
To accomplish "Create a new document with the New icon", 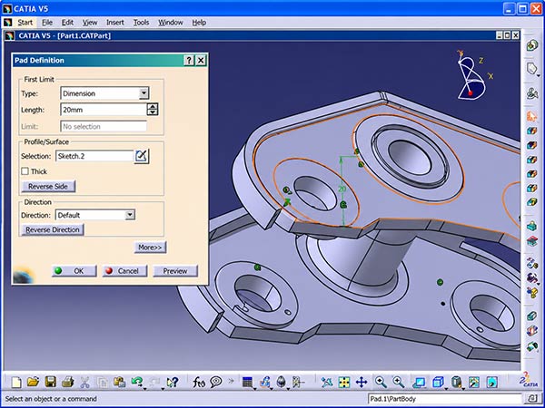I will pos(16,383).
